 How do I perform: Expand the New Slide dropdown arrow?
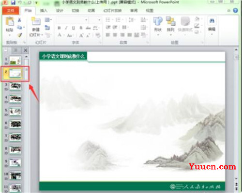pyautogui.click(x=42, y=35)
